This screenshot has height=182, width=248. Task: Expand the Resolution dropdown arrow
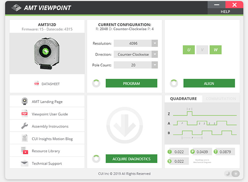155,43
